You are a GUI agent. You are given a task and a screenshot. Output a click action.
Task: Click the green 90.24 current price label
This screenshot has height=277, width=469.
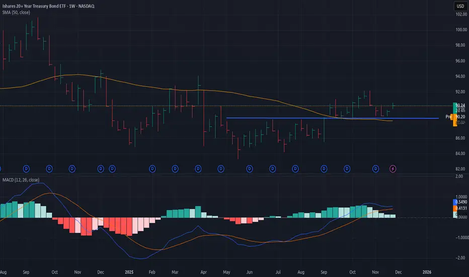[459, 105]
